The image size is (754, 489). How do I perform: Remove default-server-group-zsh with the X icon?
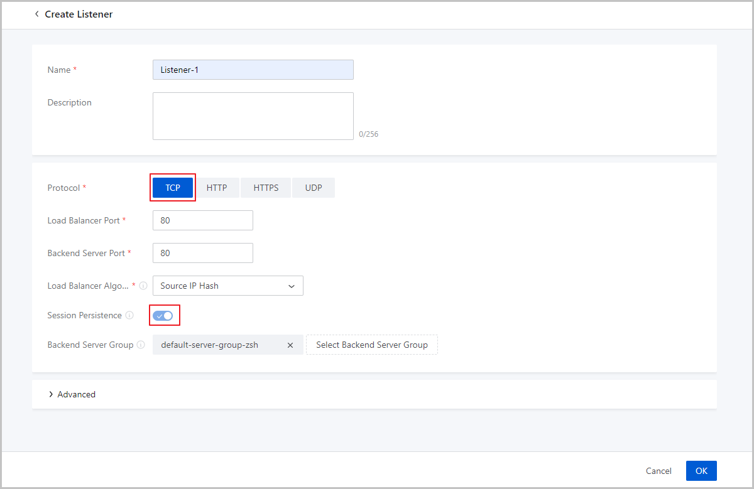point(290,345)
